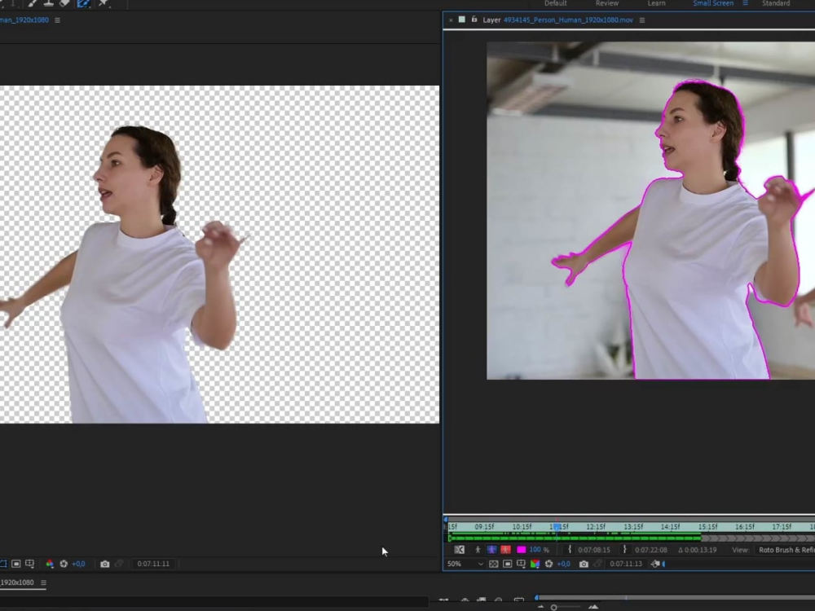Select the Brush tool in top toolbar
This screenshot has width=815, height=611.
(32, 3)
